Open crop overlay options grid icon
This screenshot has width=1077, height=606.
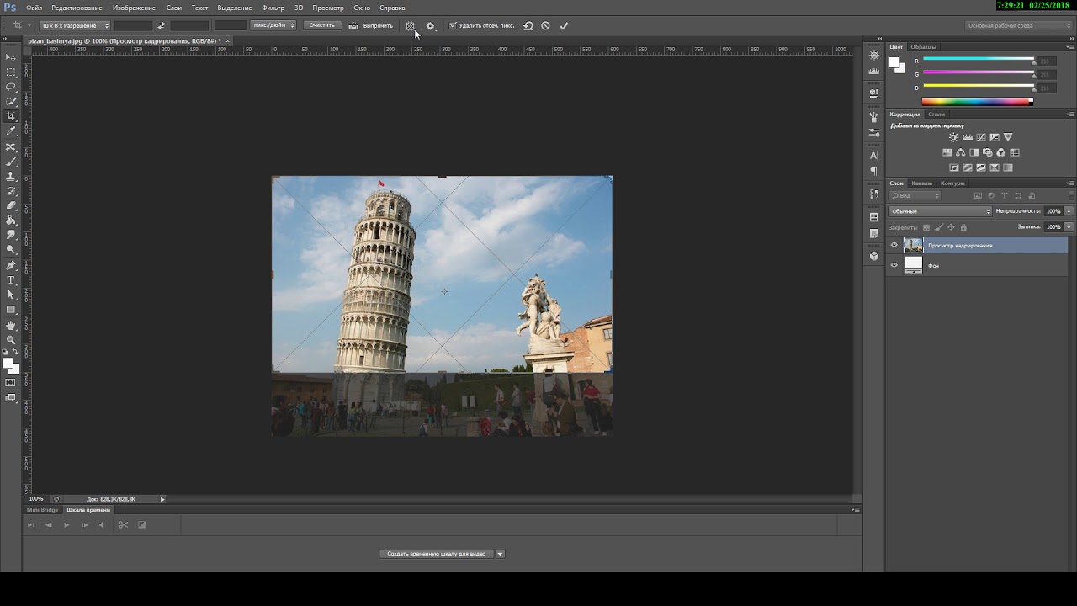[x=411, y=25]
